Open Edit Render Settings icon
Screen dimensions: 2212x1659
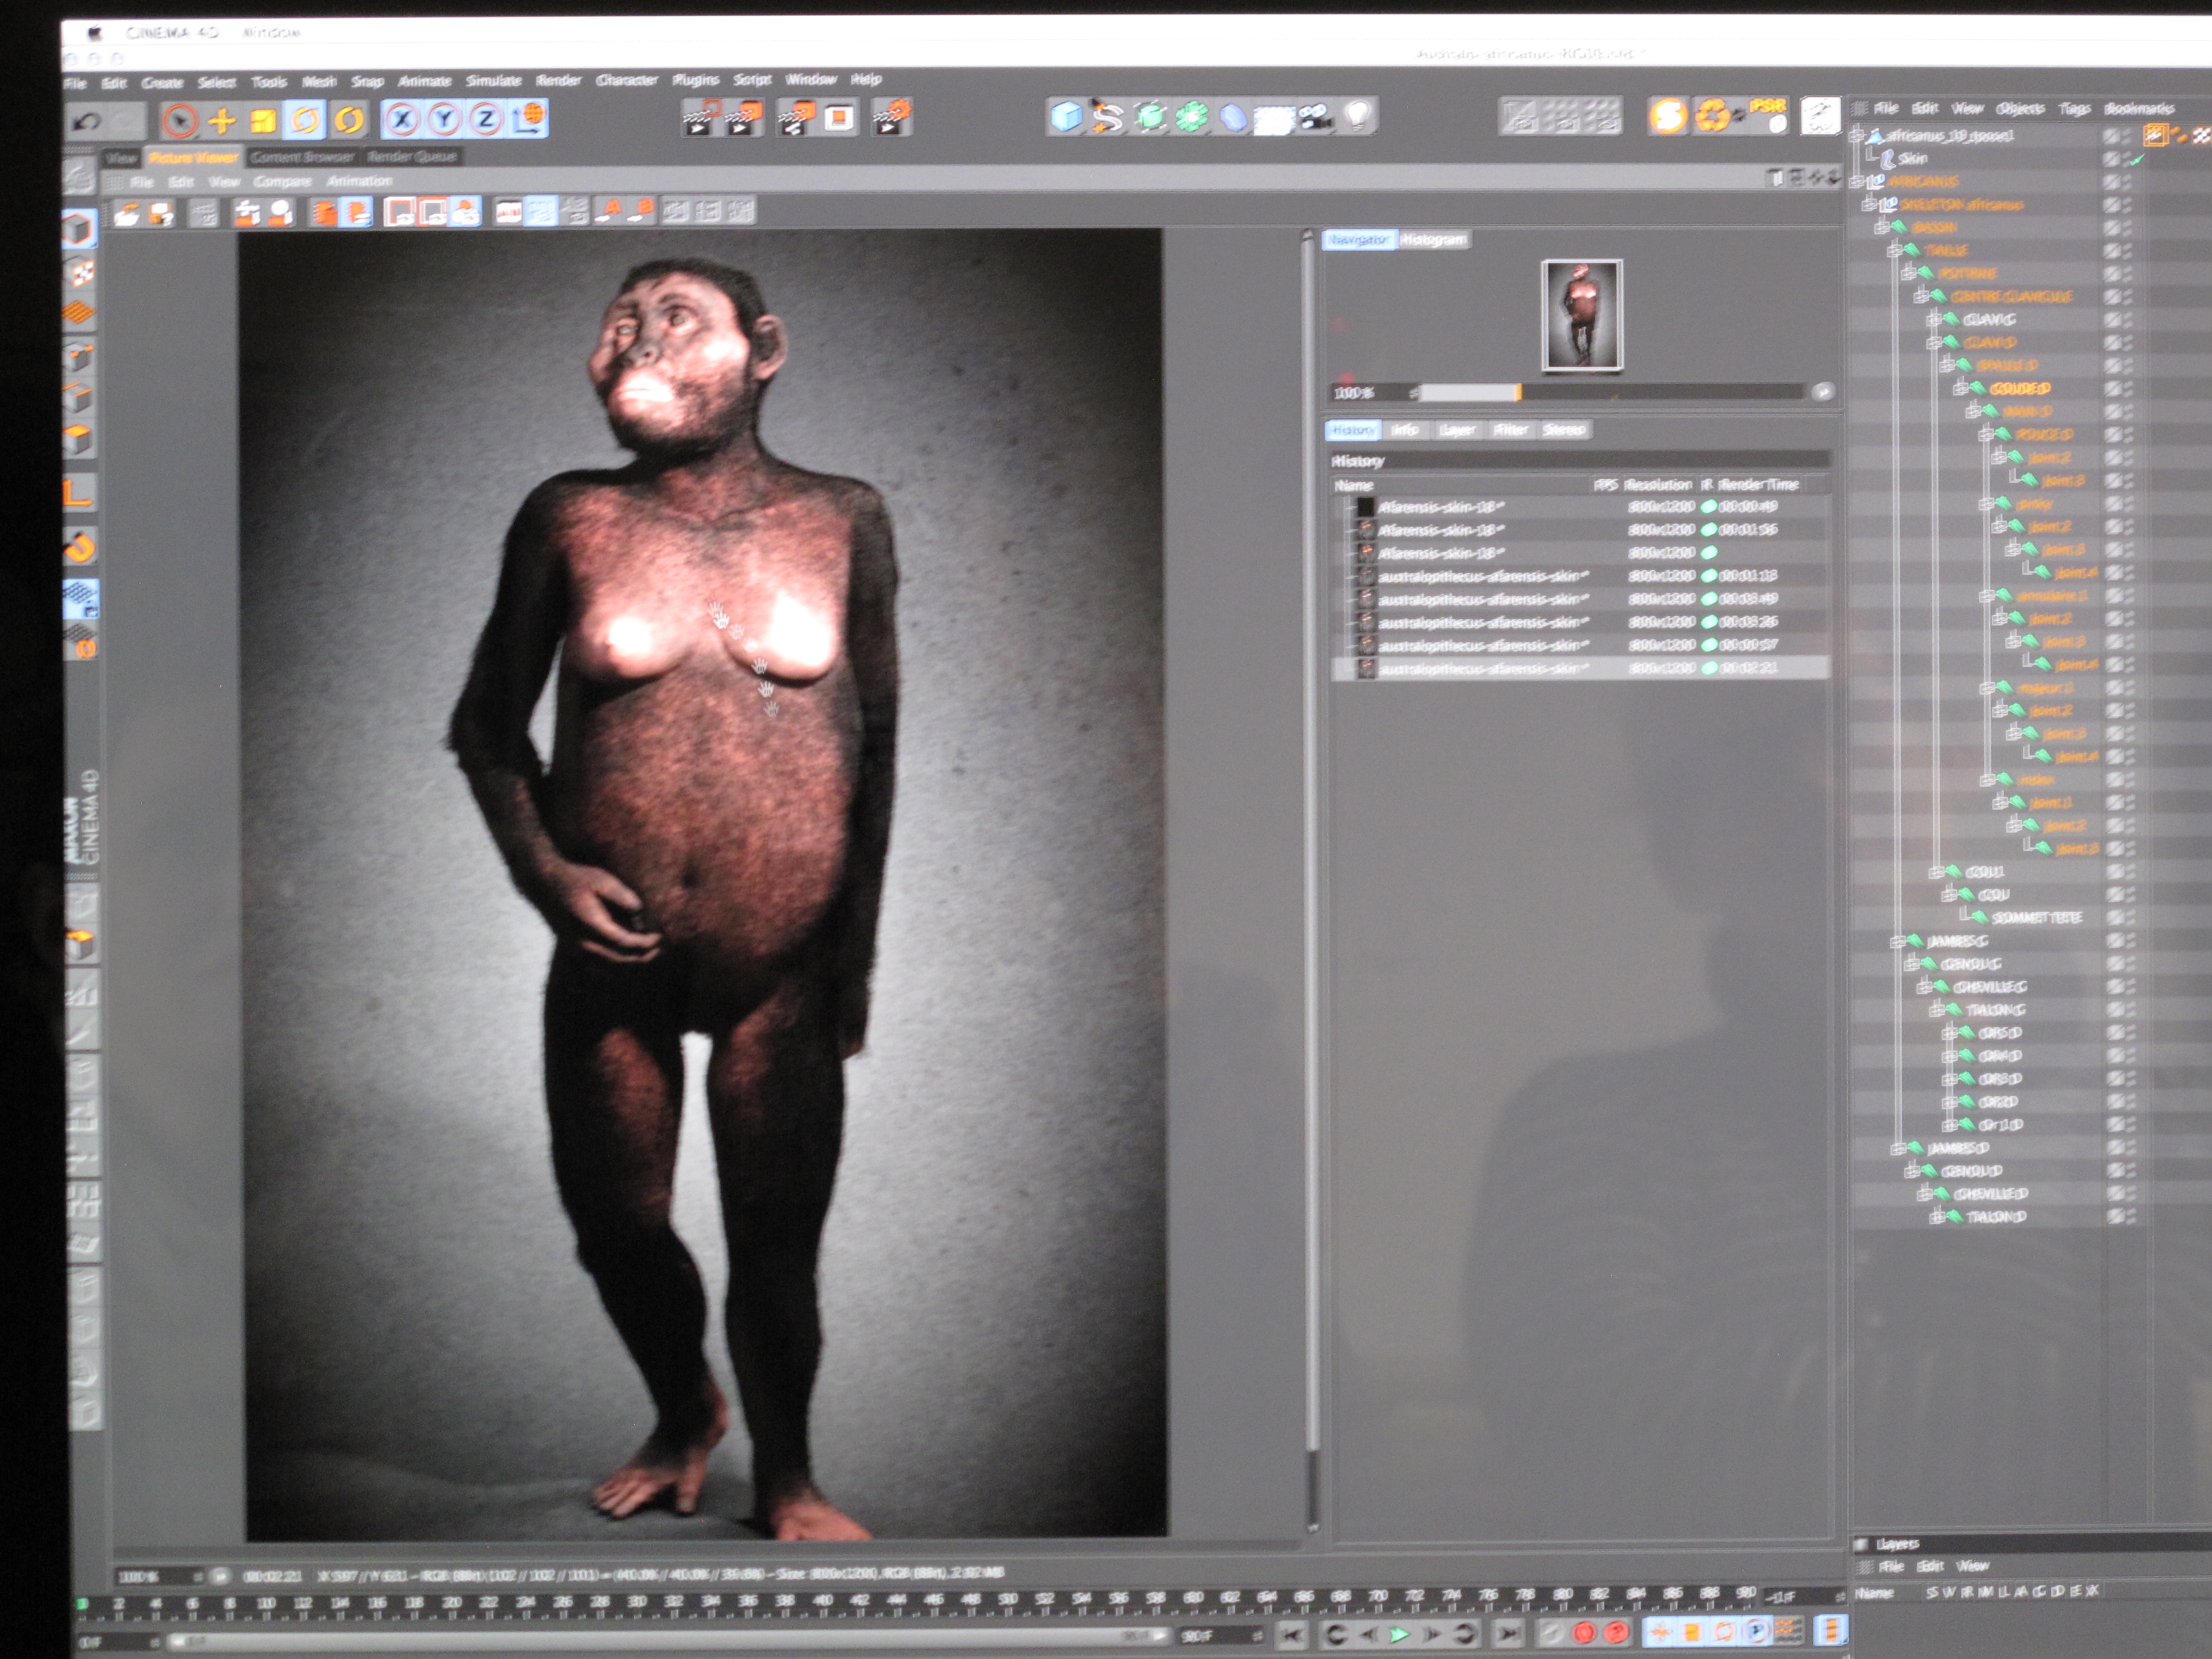891,117
